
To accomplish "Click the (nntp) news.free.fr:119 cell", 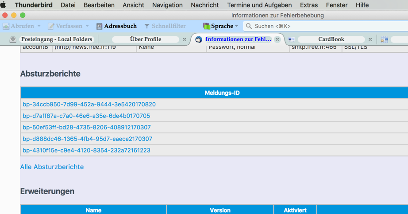I will 94,48.
